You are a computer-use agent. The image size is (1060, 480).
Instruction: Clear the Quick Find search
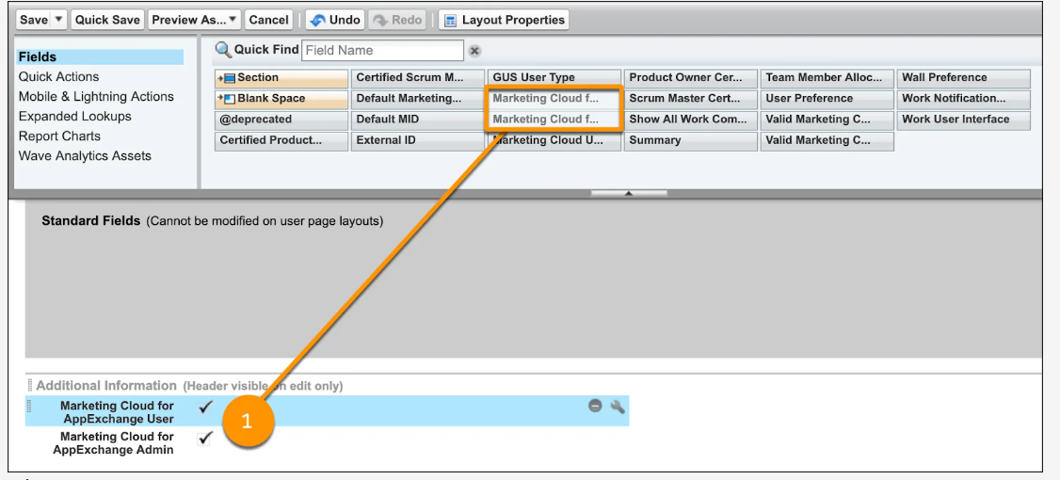click(474, 51)
